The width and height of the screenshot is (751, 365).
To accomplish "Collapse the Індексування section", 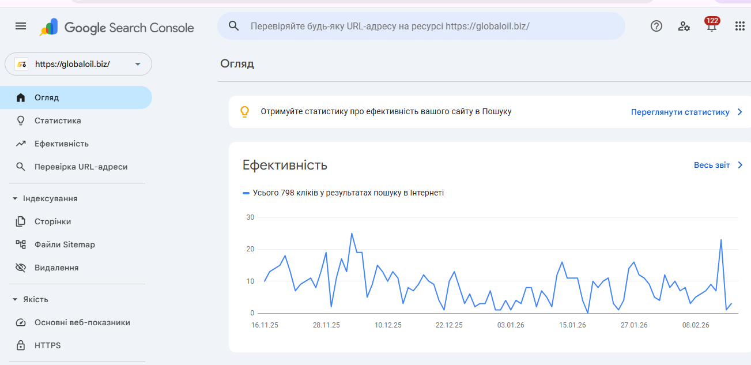I will 15,198.
